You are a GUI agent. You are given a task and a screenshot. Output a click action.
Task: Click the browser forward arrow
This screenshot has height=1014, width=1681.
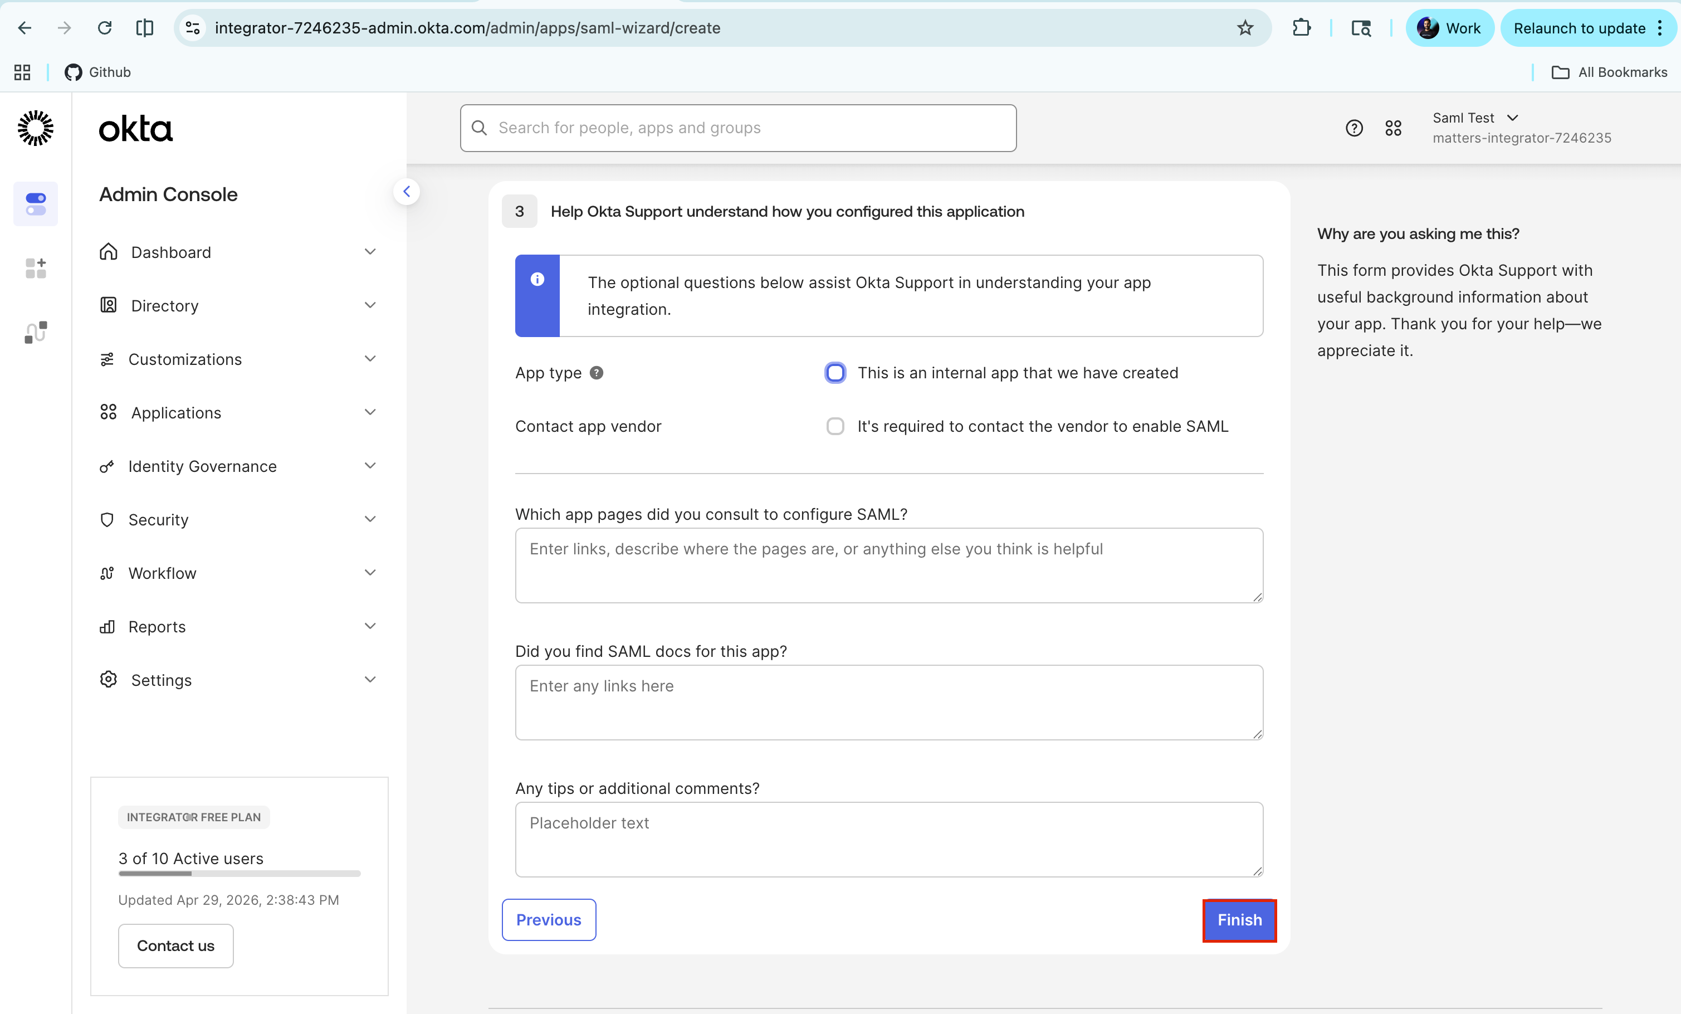[64, 28]
